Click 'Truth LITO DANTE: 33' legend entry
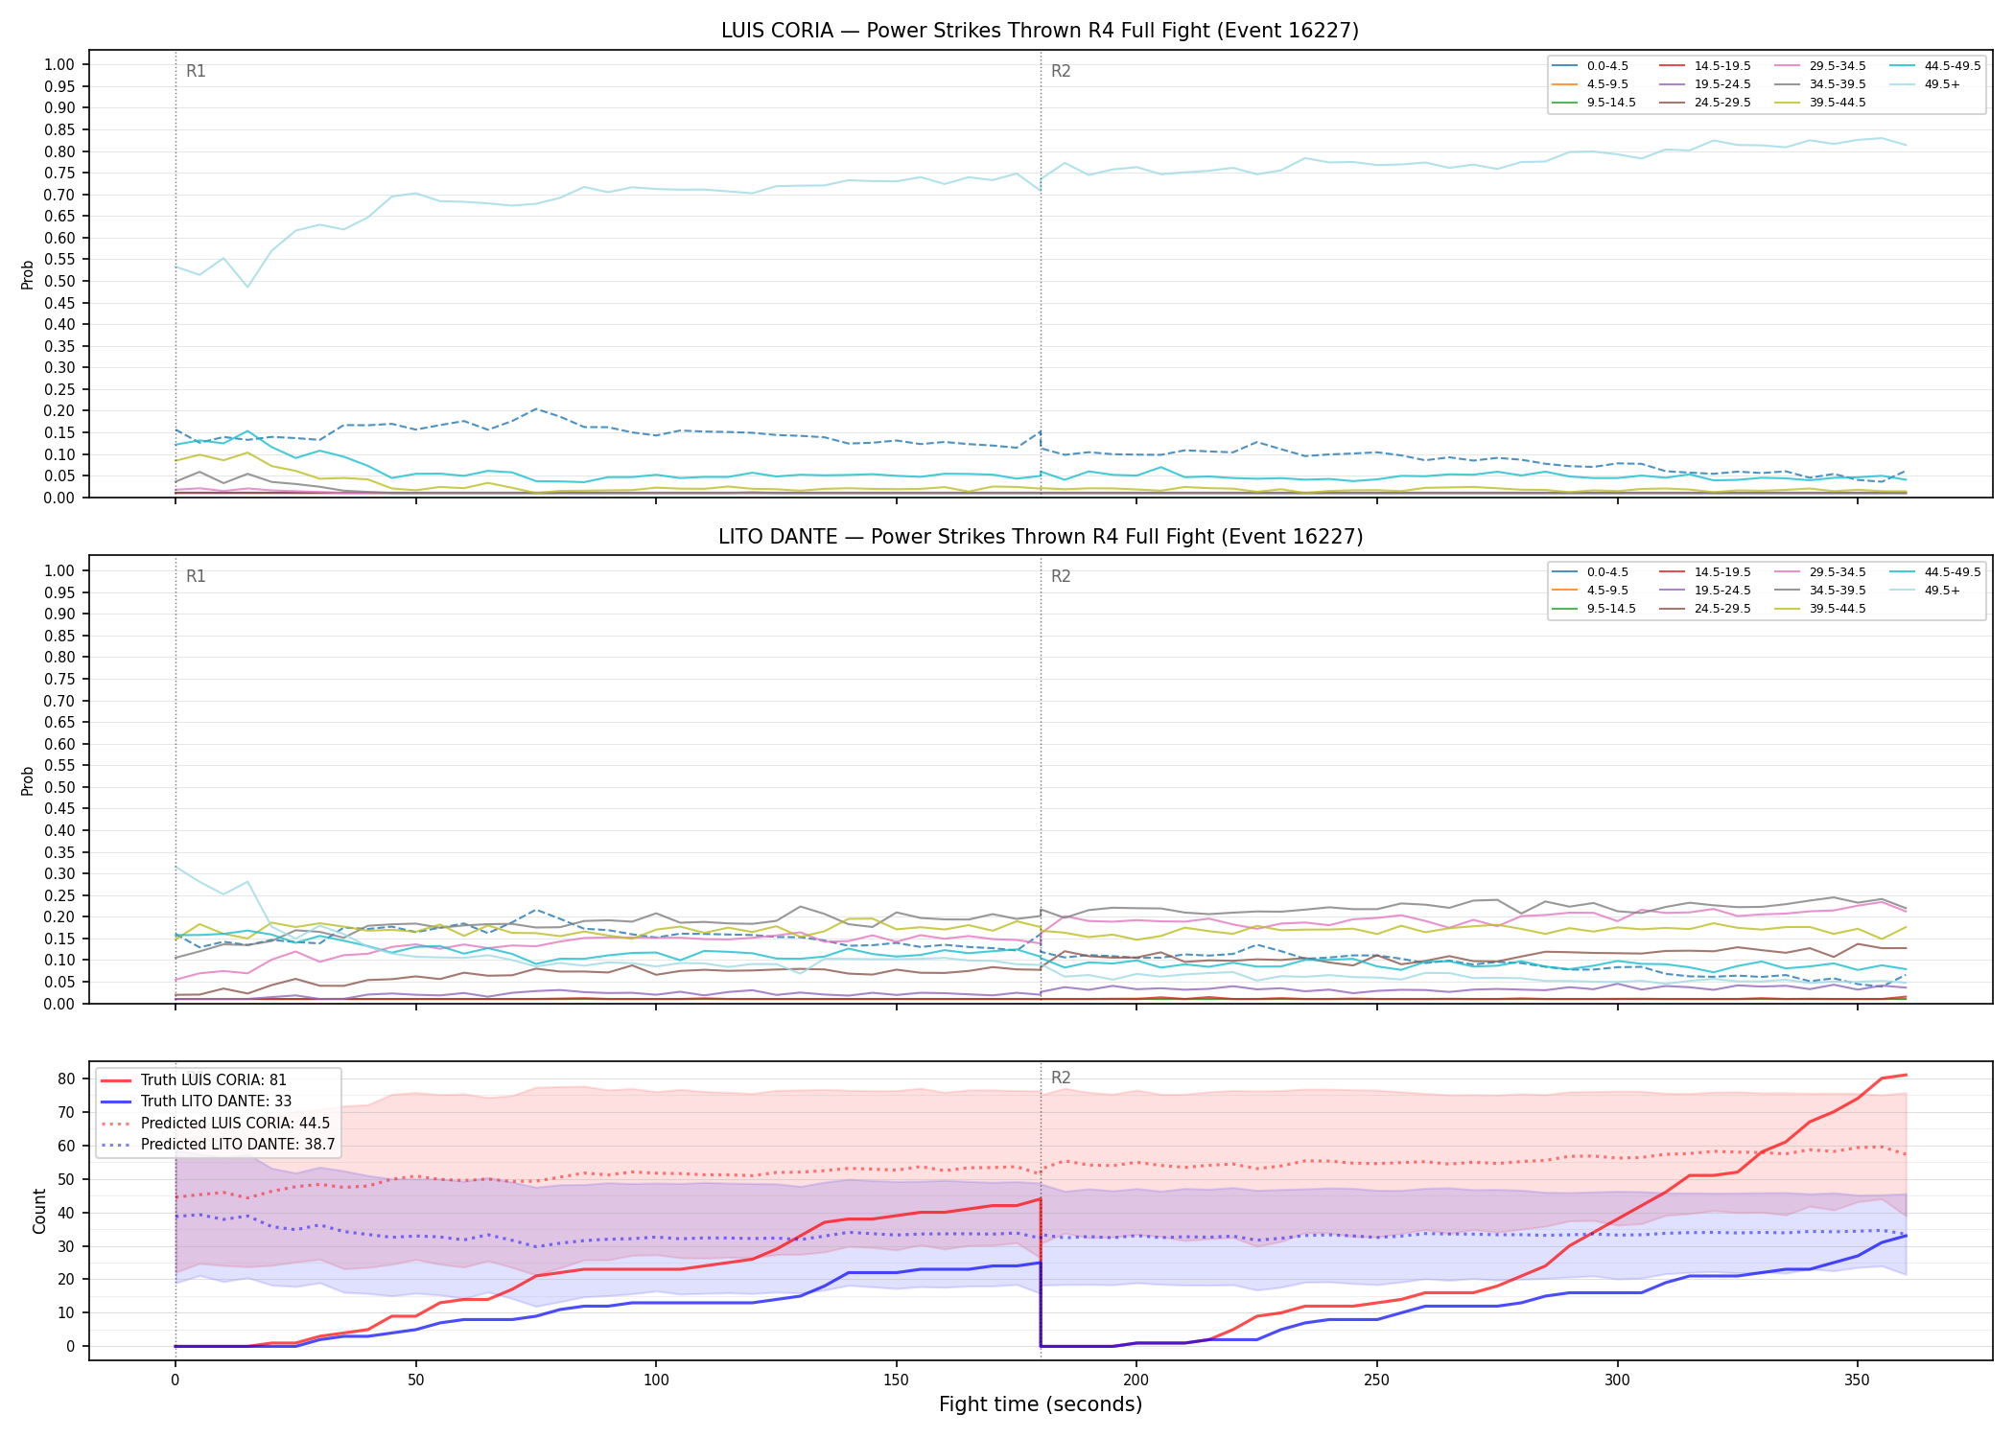Viewport: 2014px width, 1438px height. click(x=196, y=1102)
